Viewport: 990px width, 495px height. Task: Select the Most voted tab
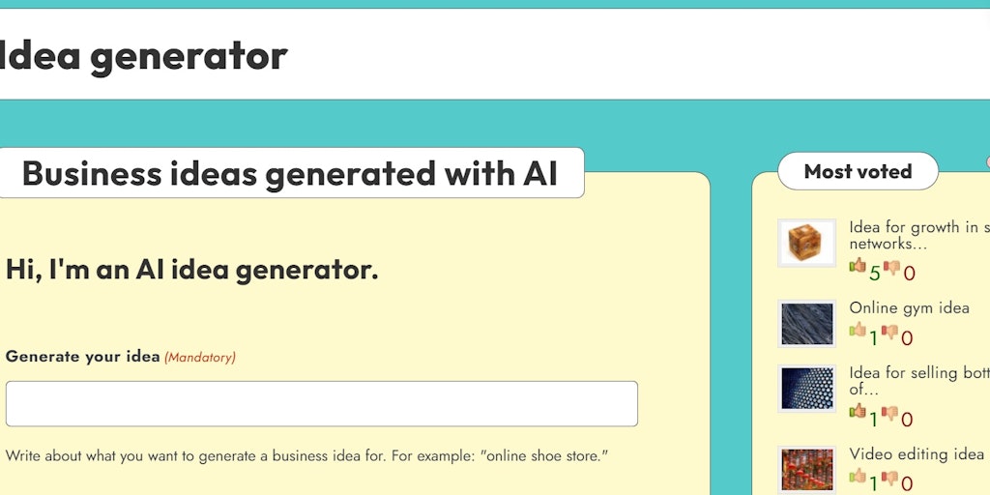(858, 171)
